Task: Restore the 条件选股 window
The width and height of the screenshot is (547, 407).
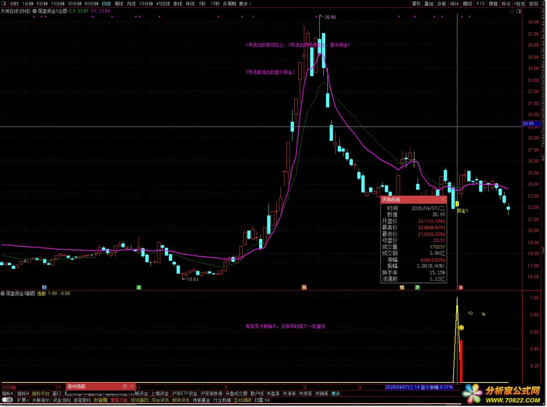Action: tap(125, 386)
